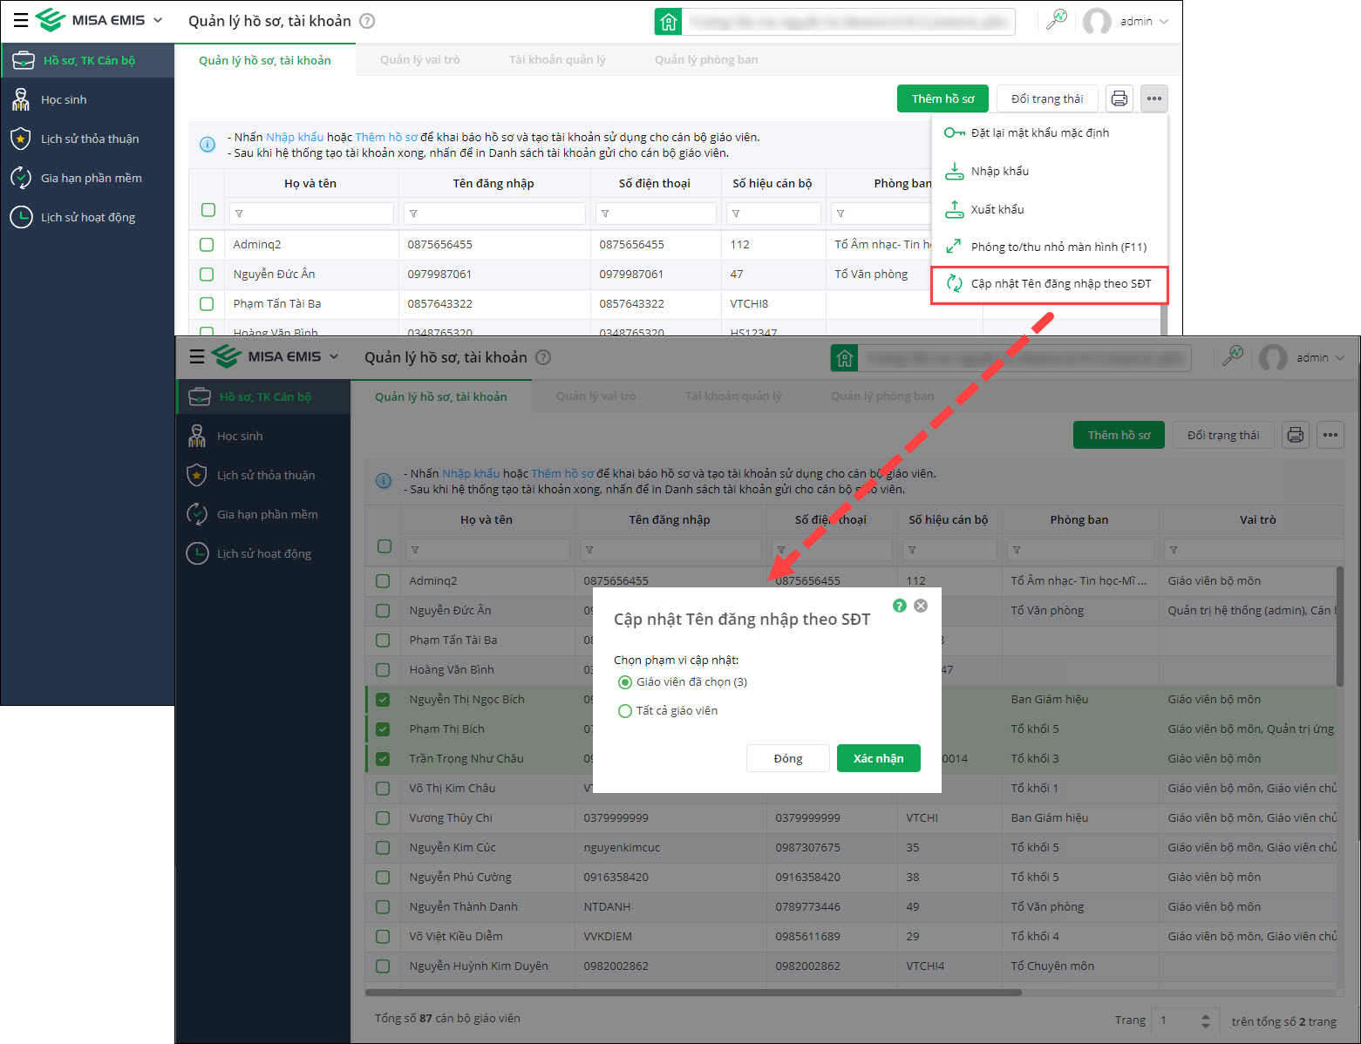
Task: Click Số hiệu cán bộ filter funnel, background window
Action: pyautogui.click(x=736, y=214)
